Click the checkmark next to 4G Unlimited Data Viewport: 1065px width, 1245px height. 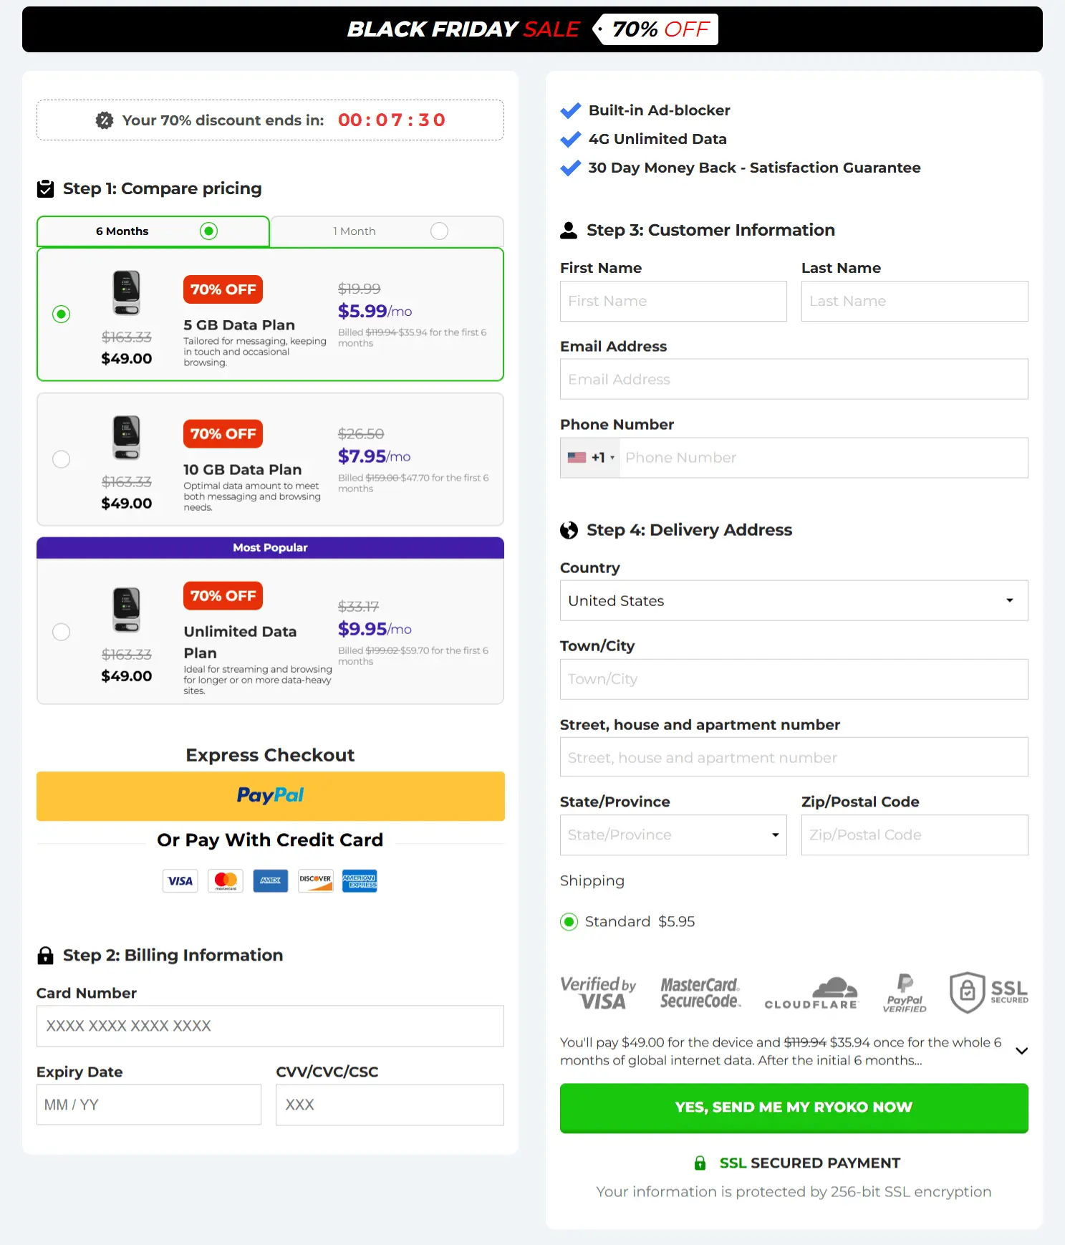[x=571, y=139]
